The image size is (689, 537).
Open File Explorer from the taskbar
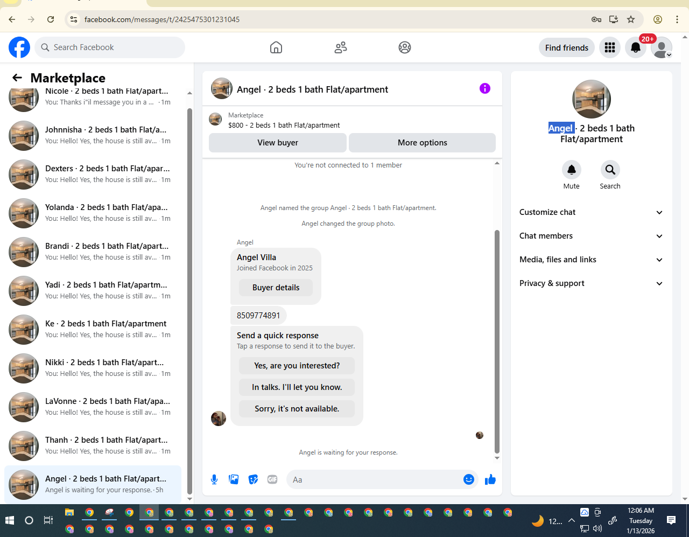(69, 512)
